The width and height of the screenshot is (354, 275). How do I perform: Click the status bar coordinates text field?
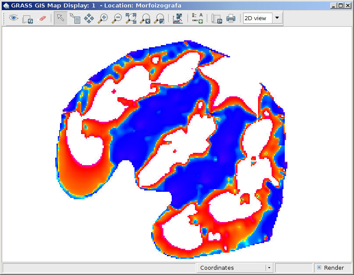pyautogui.click(x=99, y=268)
